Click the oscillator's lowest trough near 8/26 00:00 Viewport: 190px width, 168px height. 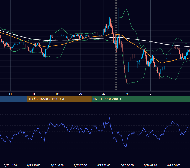(126, 147)
